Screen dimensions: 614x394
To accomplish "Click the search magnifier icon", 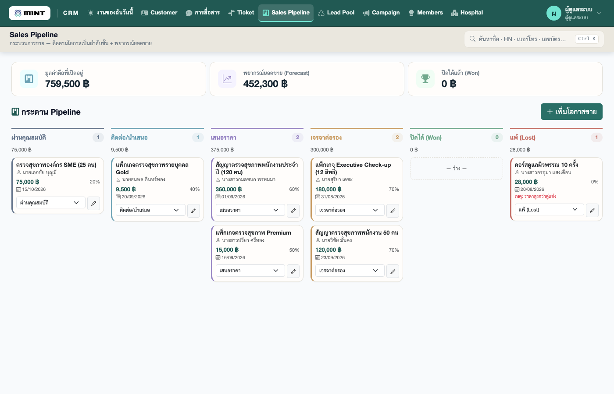I will (x=472, y=39).
